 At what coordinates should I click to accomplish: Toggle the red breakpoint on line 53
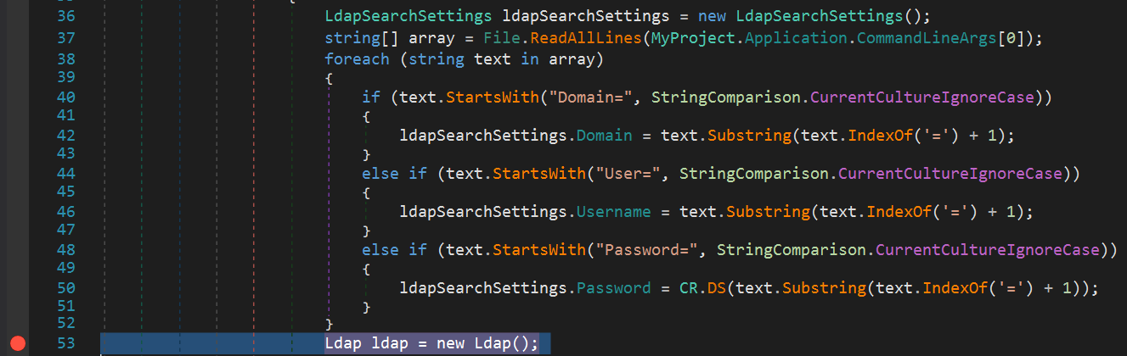[x=18, y=343]
